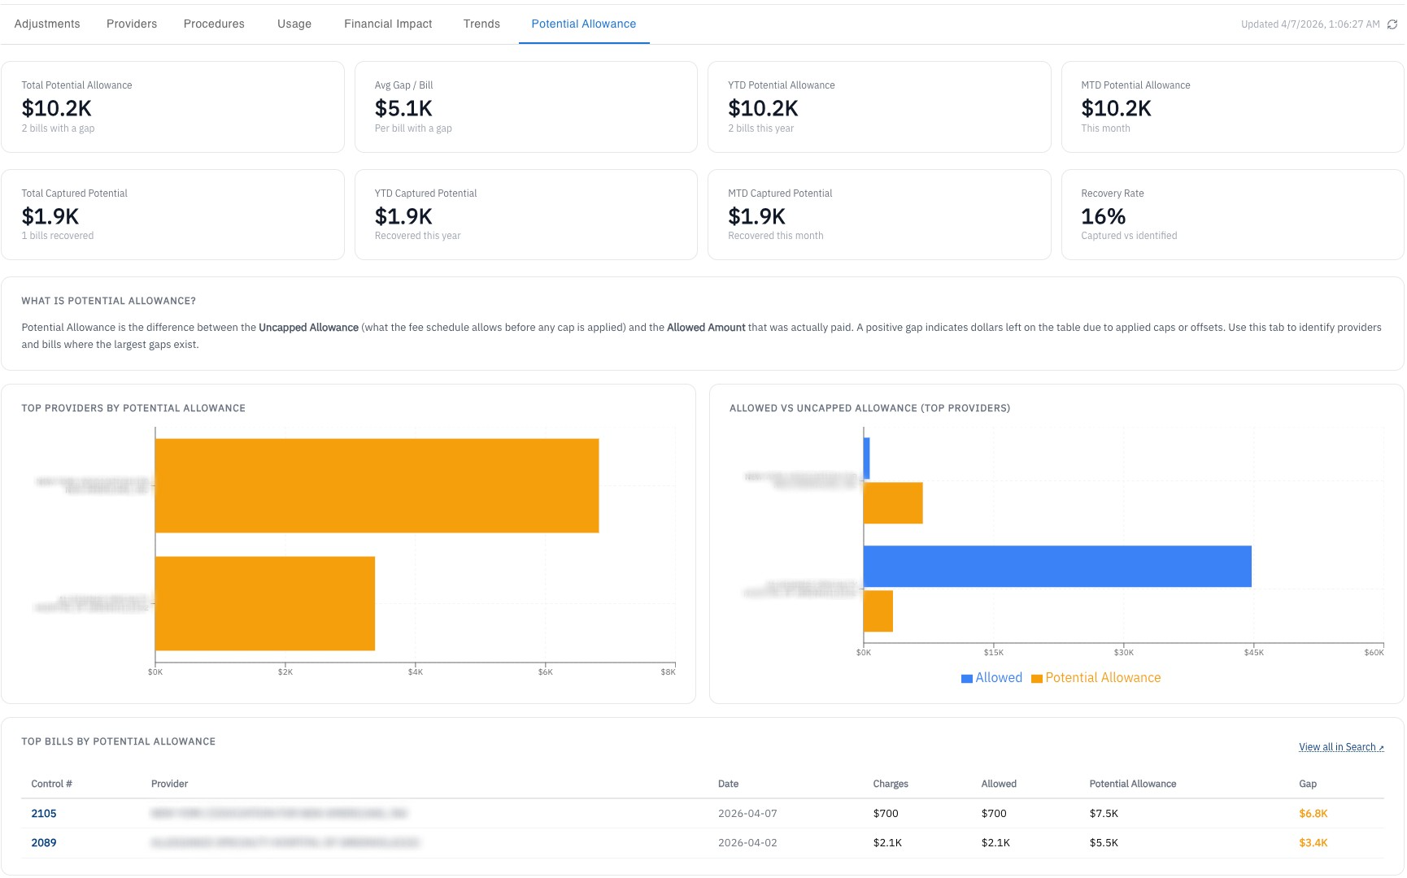The height and width of the screenshot is (878, 1407).
Task: Click the $6.8K gap value for bill 2105
Action: (x=1313, y=813)
